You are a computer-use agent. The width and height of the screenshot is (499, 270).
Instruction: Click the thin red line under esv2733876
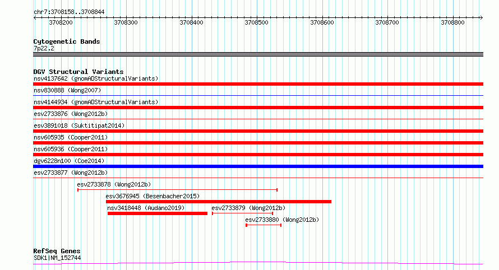click(x=258, y=119)
